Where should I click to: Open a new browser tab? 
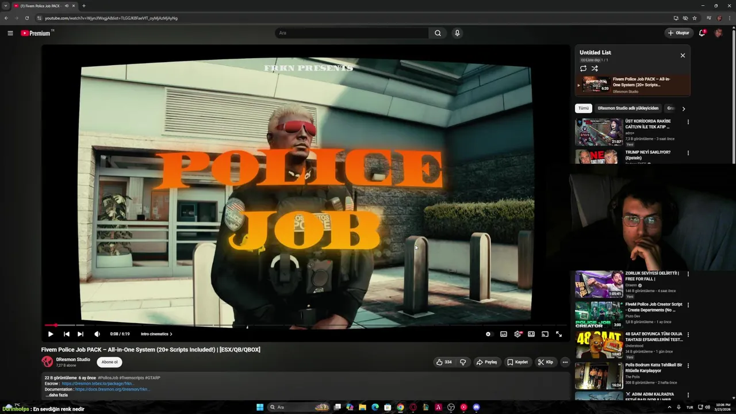[83, 6]
